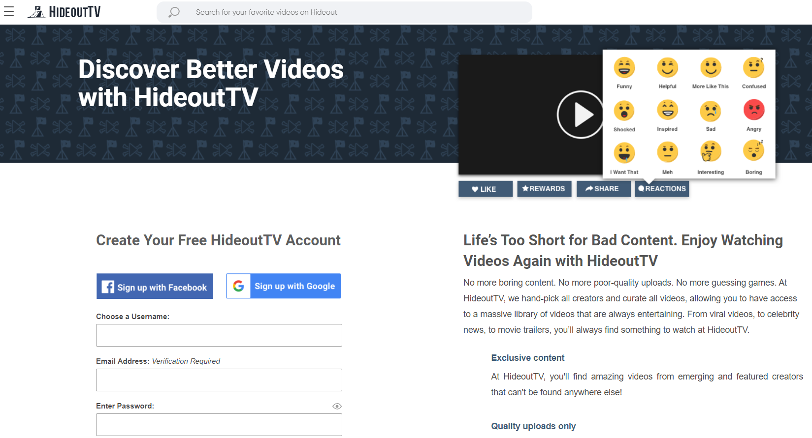Sign up with Google

coord(284,286)
